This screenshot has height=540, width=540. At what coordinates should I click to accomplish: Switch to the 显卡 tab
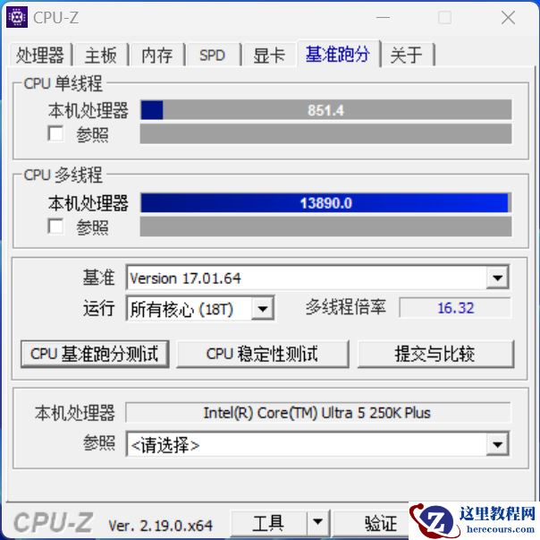click(269, 55)
